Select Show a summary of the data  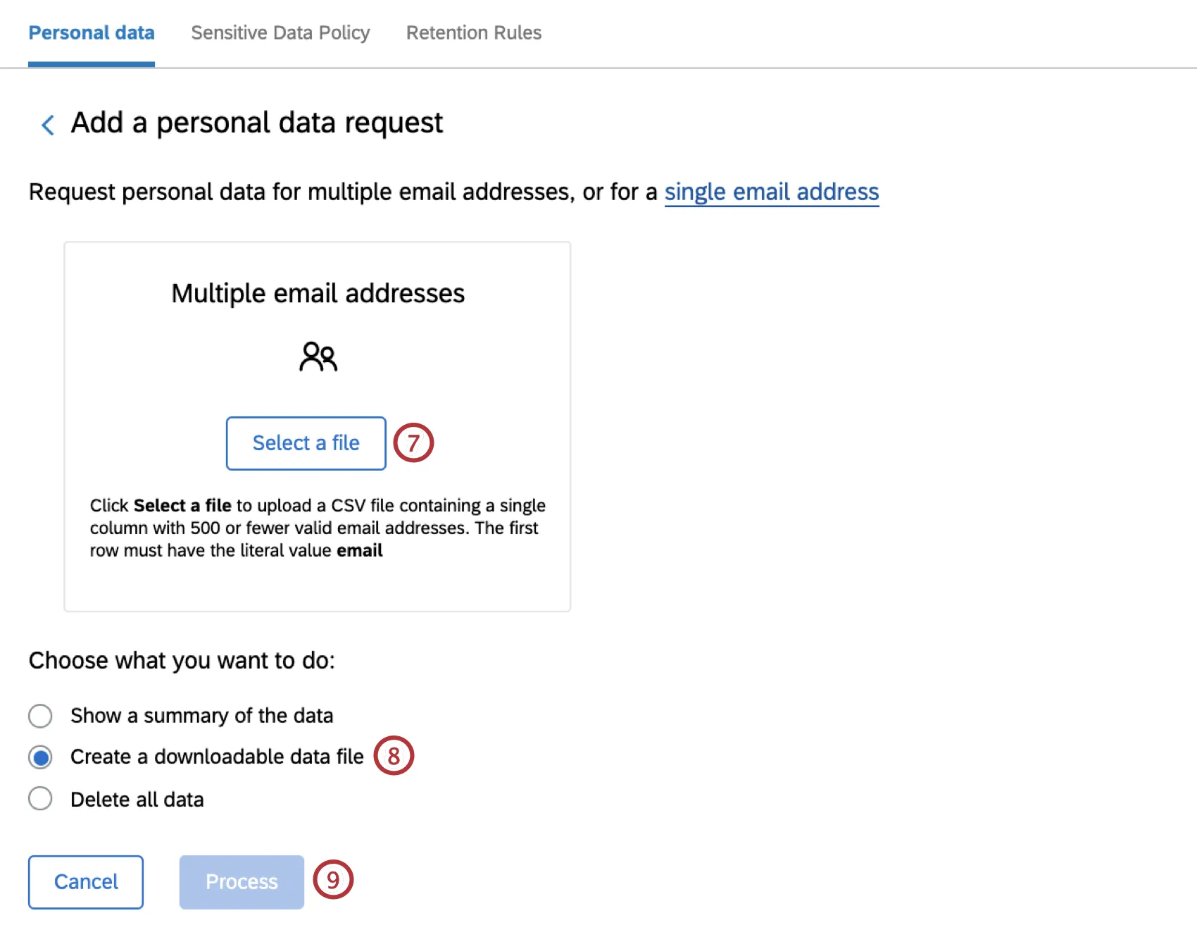tap(40, 716)
